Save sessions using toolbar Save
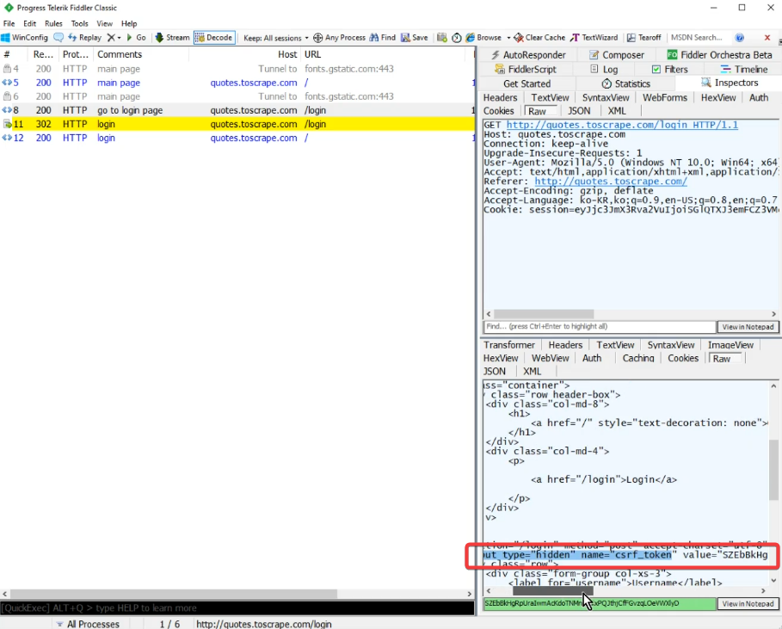 (x=415, y=37)
